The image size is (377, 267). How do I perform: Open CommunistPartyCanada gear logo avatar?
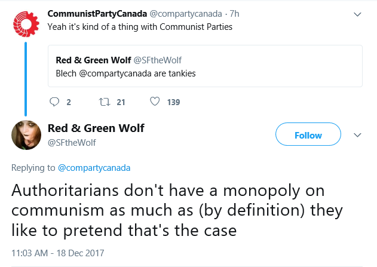click(x=26, y=24)
